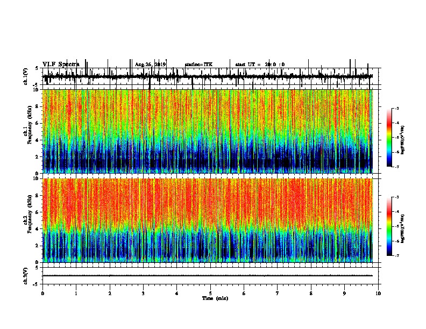Click the ch.2 colorbar log(PSD) label
Screen dimensions: 426x329
(x=402, y=229)
